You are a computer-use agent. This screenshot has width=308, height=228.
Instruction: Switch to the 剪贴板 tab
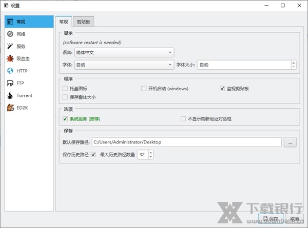[x=84, y=22]
